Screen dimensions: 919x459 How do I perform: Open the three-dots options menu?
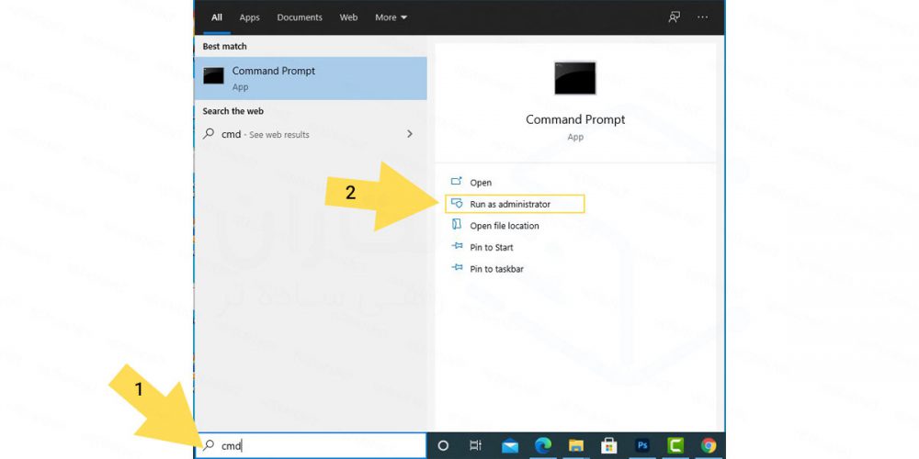click(x=703, y=17)
